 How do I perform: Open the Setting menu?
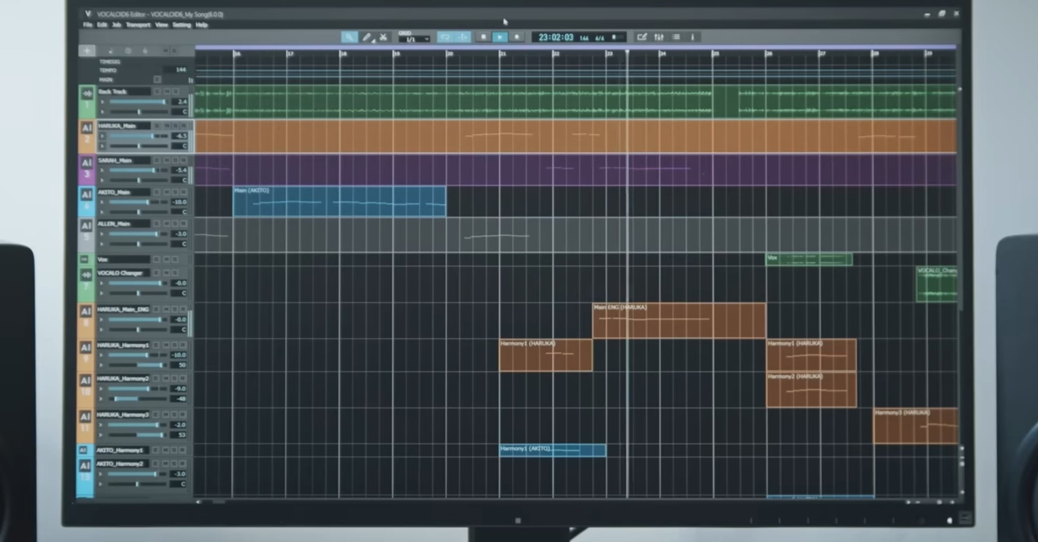pos(181,25)
